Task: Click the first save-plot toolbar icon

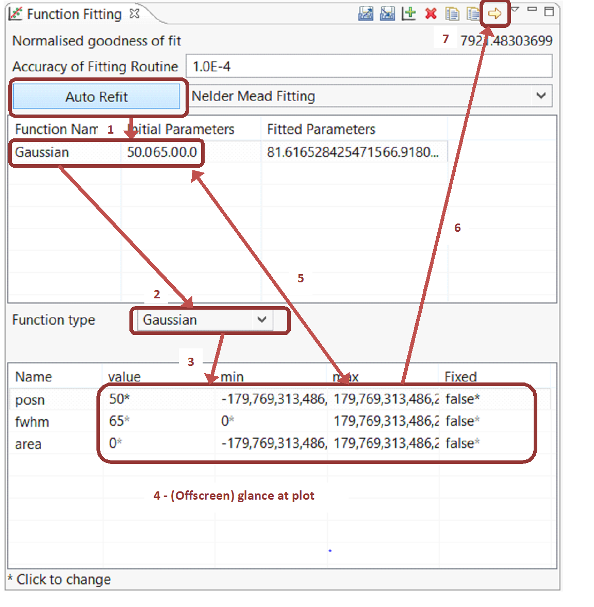Action: coord(366,14)
